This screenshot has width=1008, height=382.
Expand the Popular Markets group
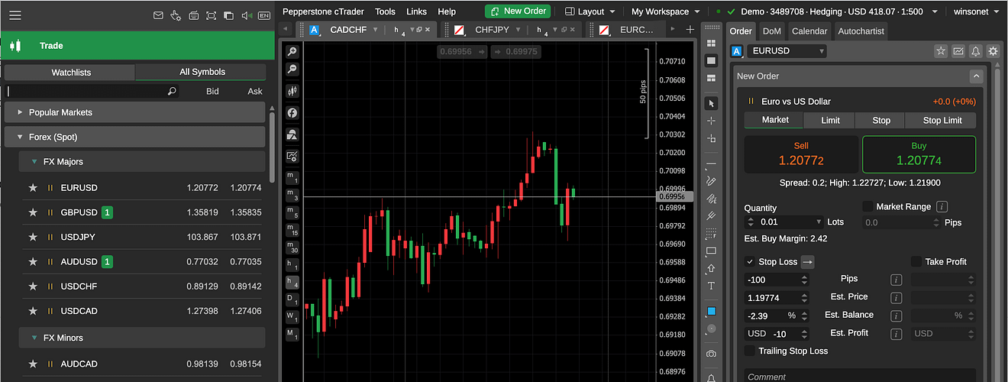(134, 112)
